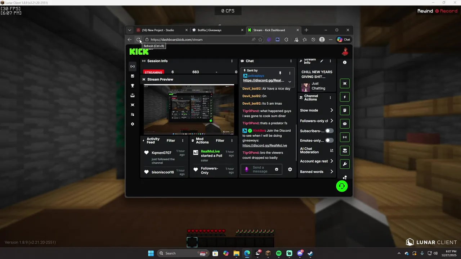
Task: Open pinned discord.gg/Real... link
Action: point(264,81)
